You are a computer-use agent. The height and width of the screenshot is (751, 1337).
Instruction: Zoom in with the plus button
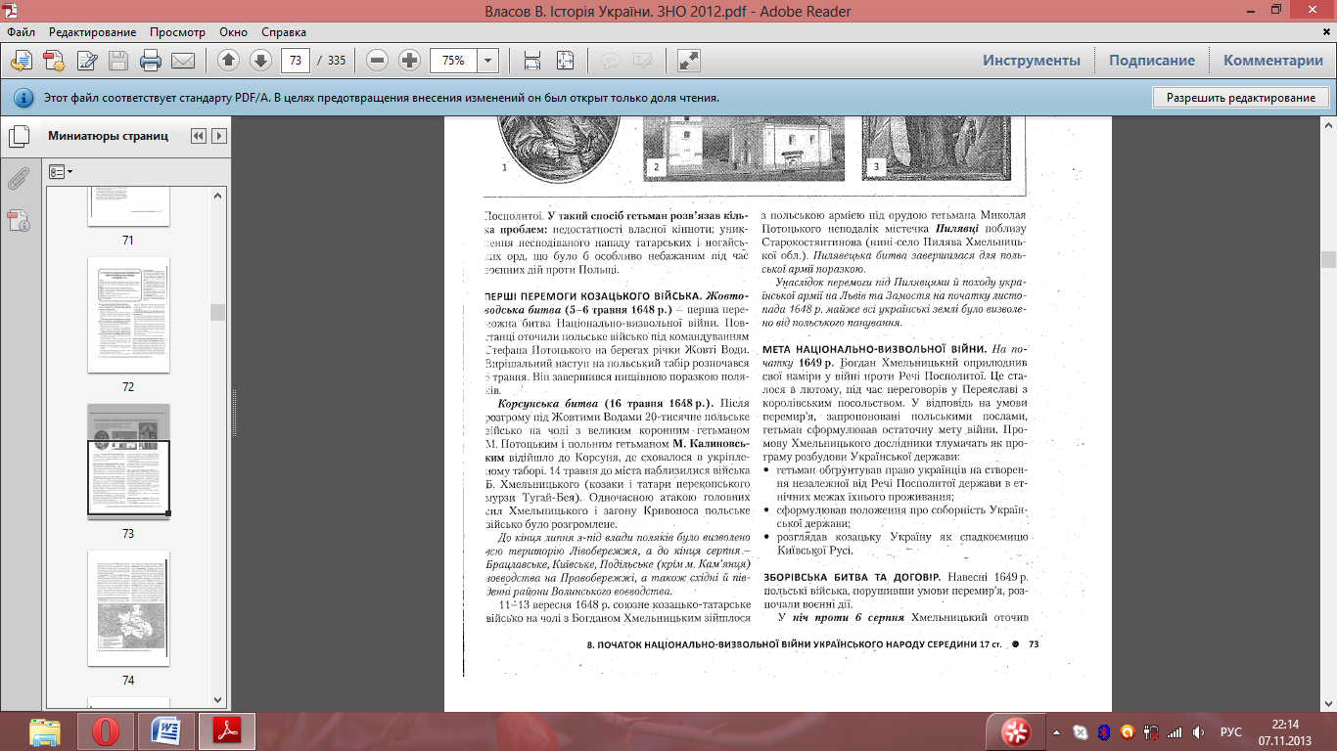[x=410, y=61]
